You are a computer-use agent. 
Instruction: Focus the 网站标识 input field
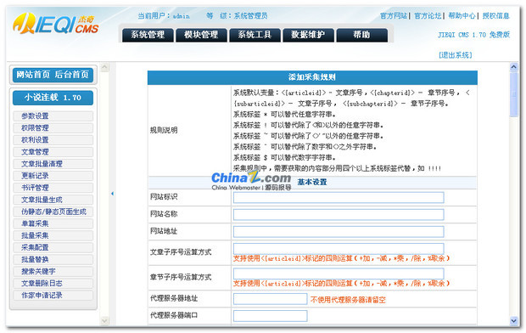coord(339,198)
